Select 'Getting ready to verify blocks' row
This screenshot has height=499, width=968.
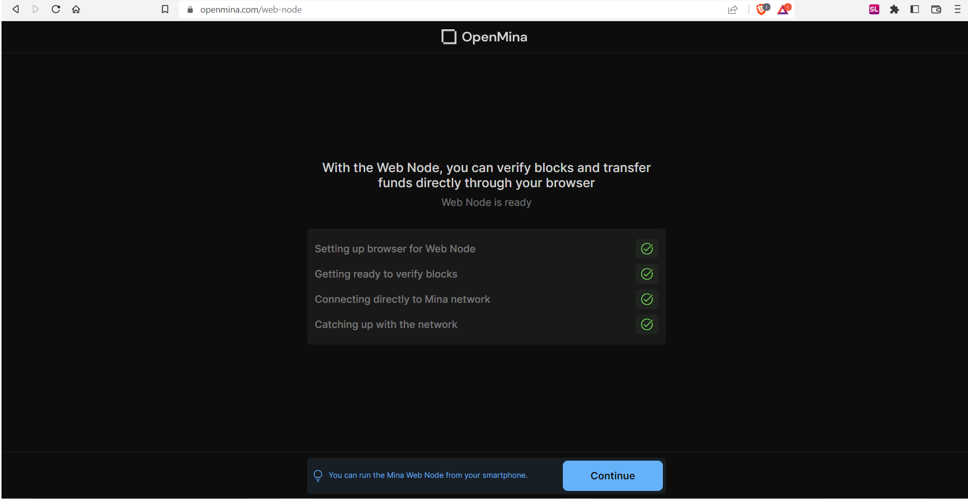coord(486,274)
